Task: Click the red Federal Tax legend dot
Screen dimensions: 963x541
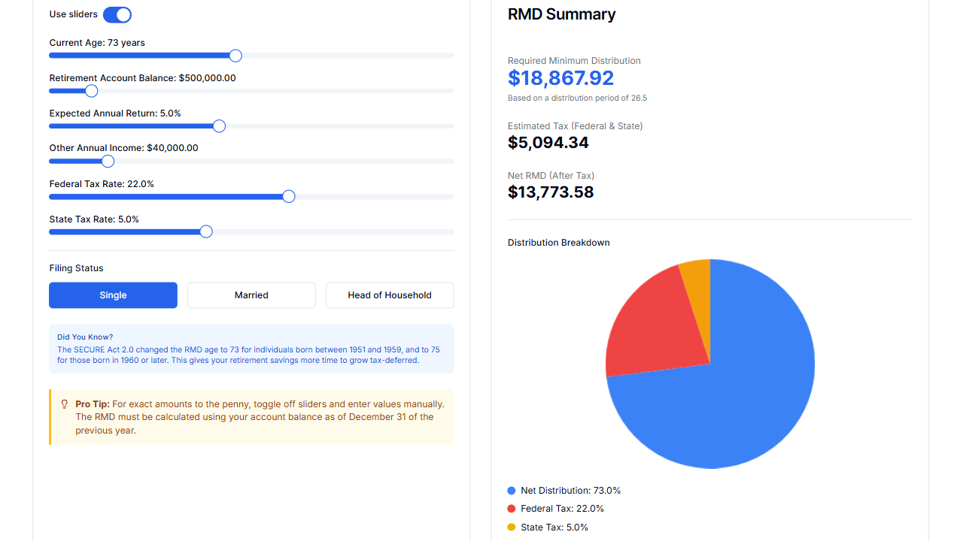Action: point(511,509)
